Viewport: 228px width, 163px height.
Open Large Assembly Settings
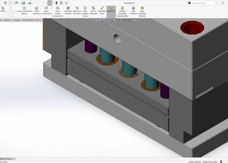142,12
